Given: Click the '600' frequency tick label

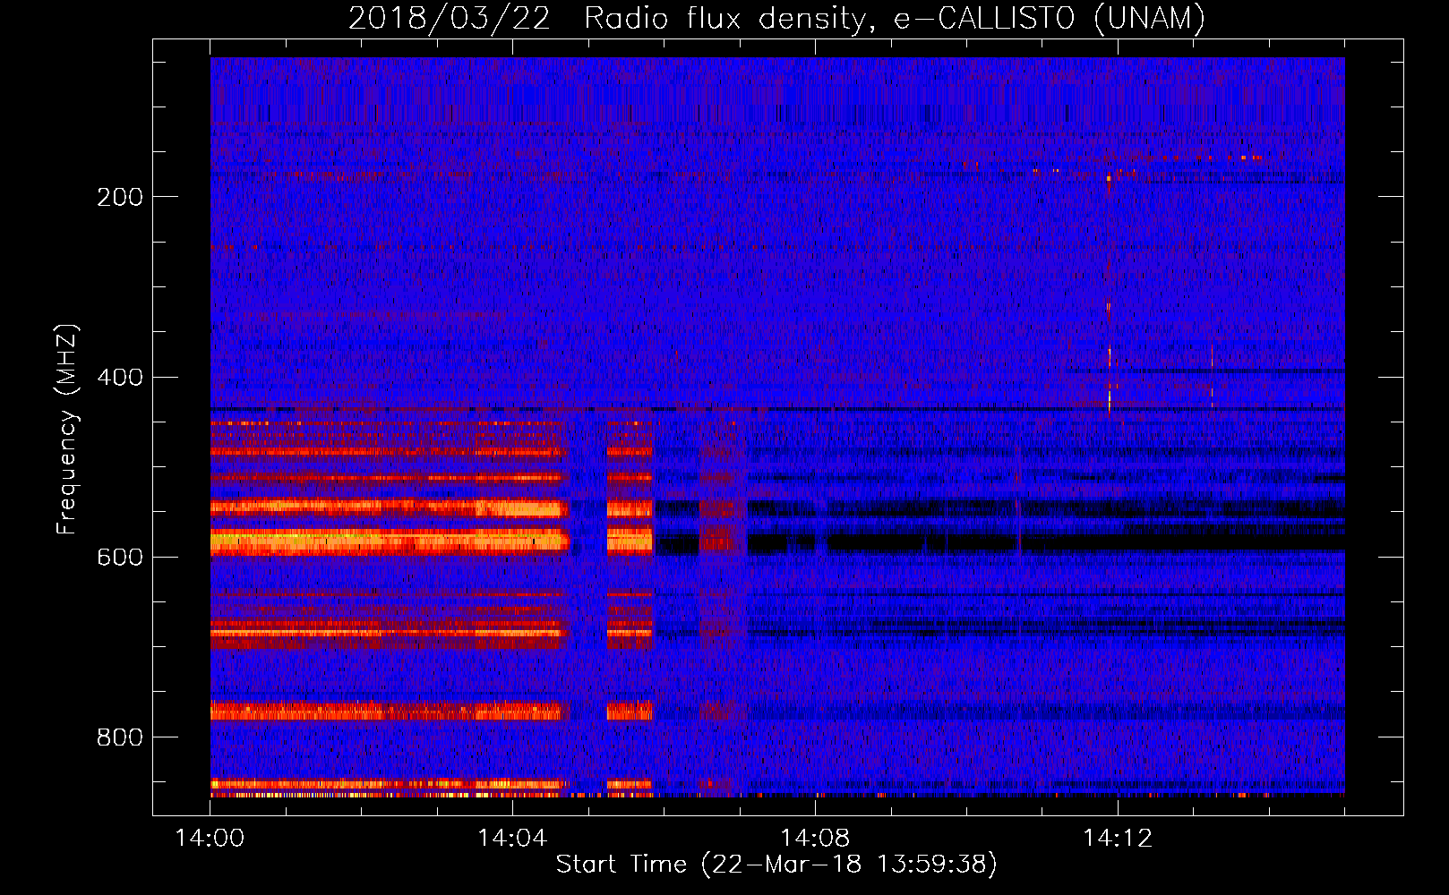Looking at the screenshot, I should [120, 558].
